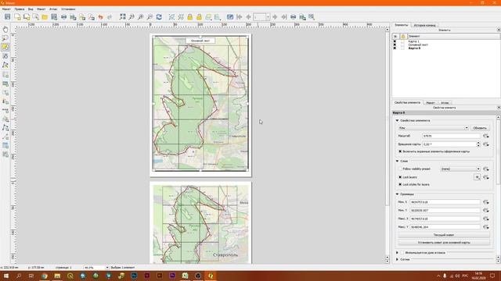This screenshot has height=281, width=501.
Task: Unlock all items with the second padlock icon
Action: (199, 17)
